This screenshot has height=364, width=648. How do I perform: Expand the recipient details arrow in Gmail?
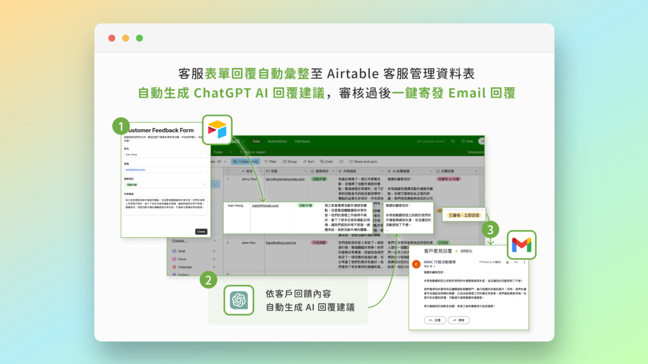[435, 266]
